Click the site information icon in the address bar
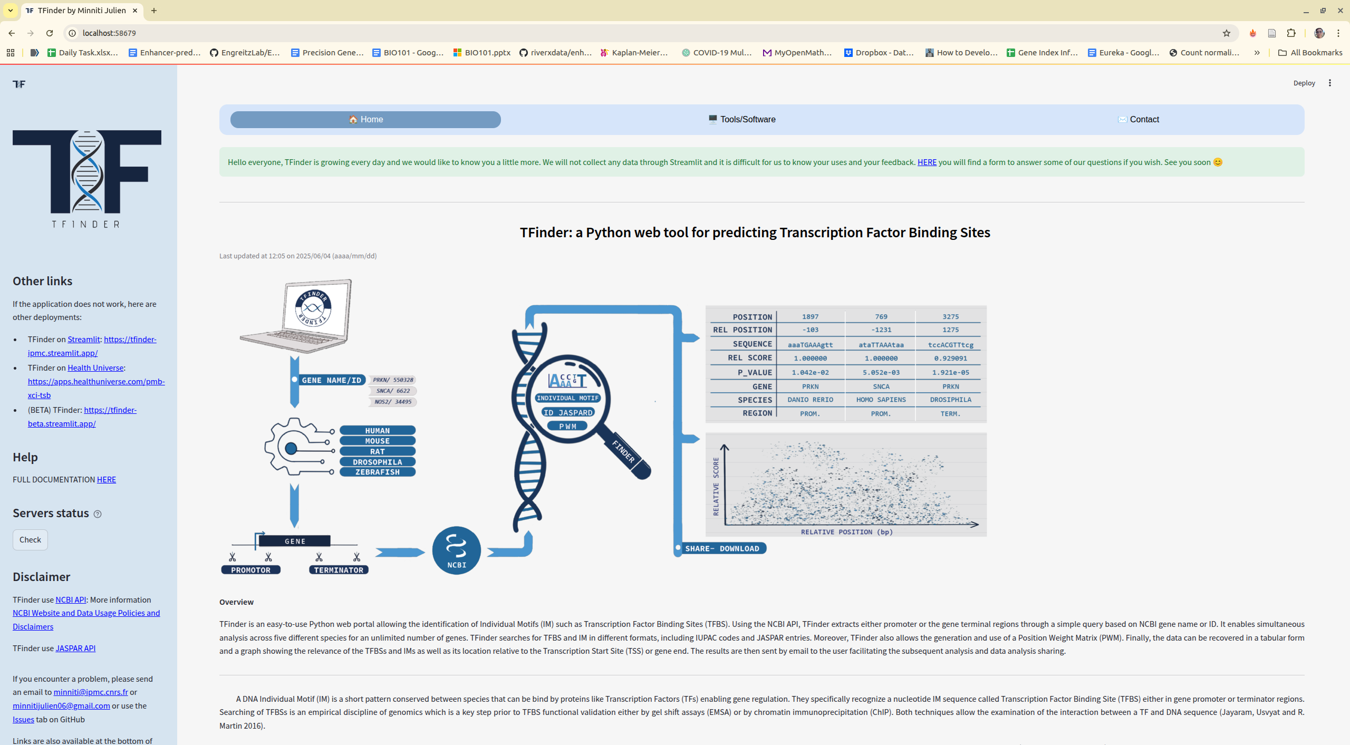The image size is (1350, 745). pyautogui.click(x=72, y=33)
